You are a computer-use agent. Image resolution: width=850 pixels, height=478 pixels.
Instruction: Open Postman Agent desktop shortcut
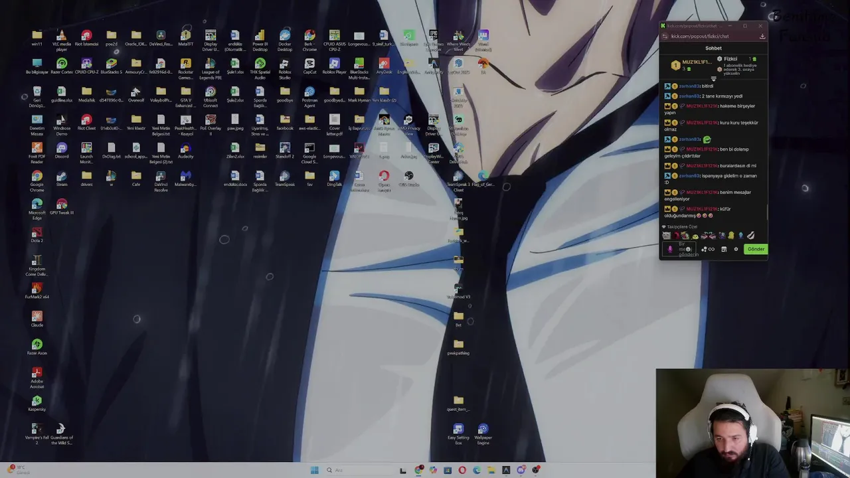309,96
